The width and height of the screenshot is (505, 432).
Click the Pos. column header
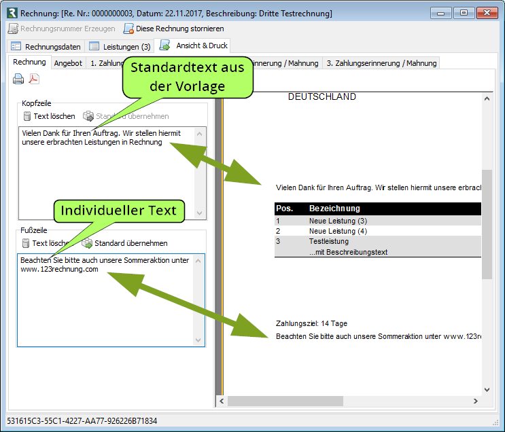pos(284,209)
